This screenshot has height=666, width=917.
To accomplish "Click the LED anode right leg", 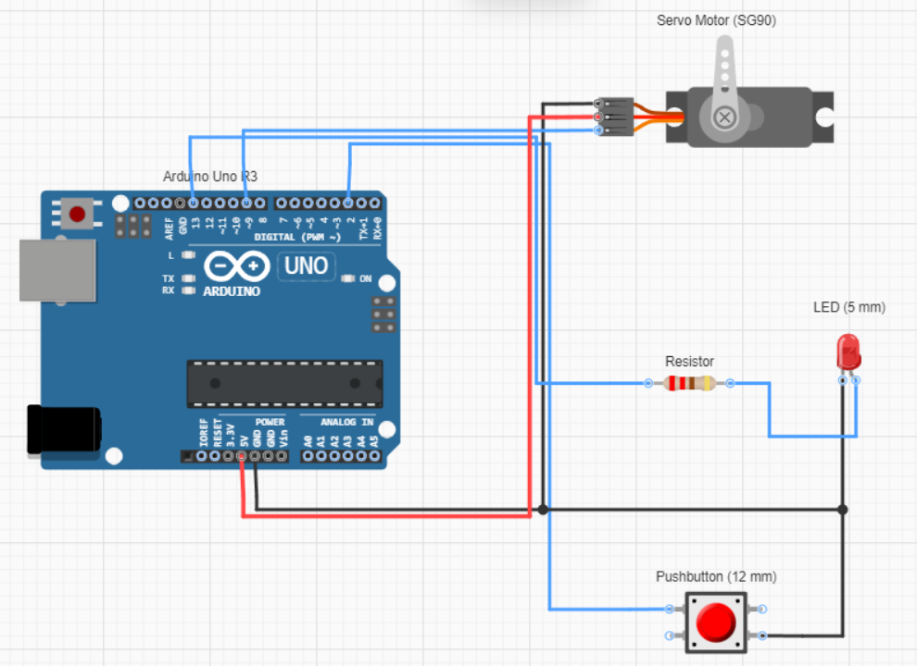I will point(856,380).
